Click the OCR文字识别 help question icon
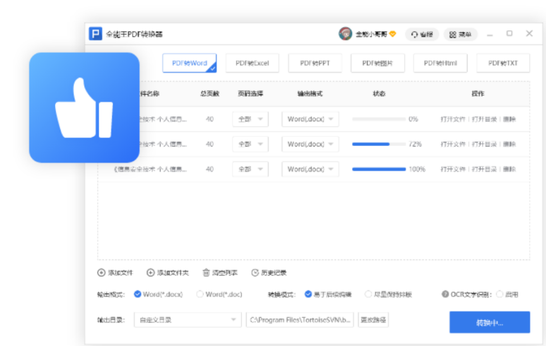The height and width of the screenshot is (346, 546). click(x=446, y=294)
